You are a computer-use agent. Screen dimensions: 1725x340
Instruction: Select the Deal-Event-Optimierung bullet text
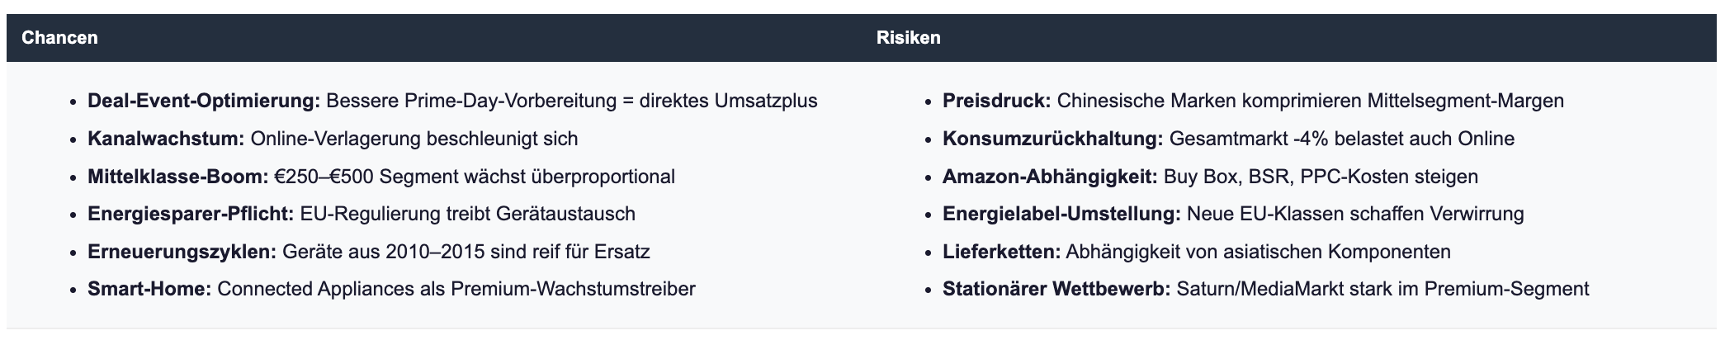(204, 101)
